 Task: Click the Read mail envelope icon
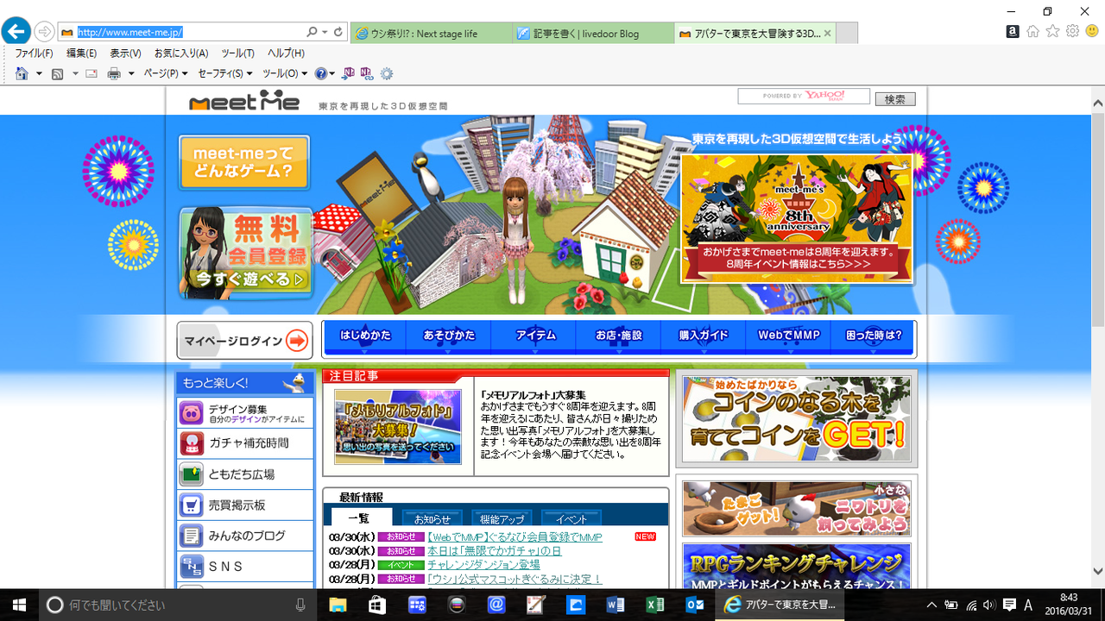pos(92,74)
